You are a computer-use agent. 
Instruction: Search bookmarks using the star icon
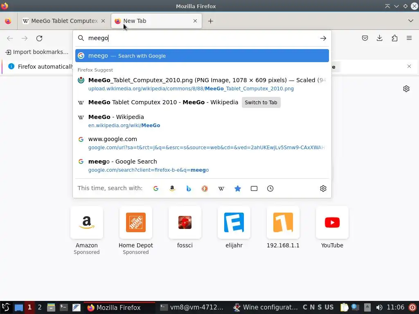[x=238, y=188]
